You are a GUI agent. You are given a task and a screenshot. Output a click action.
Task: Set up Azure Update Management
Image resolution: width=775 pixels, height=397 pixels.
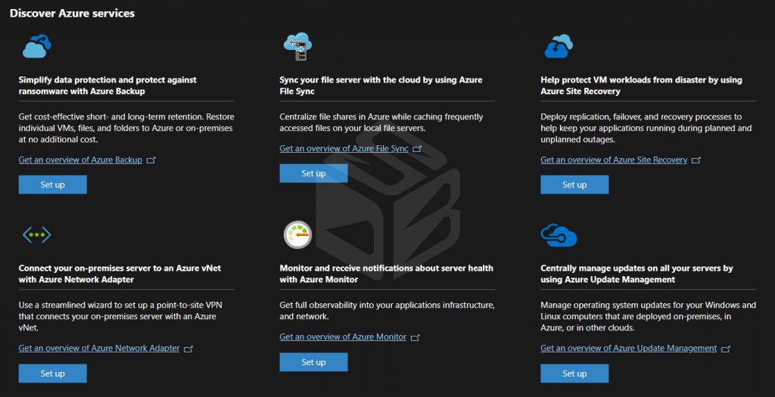pos(575,374)
